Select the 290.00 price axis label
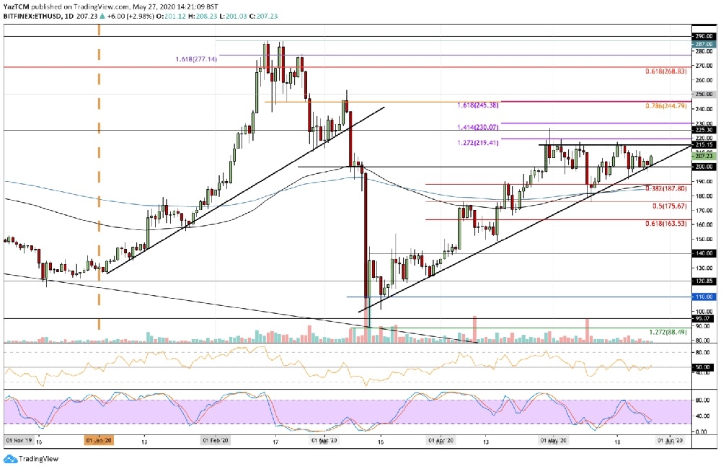 point(703,36)
